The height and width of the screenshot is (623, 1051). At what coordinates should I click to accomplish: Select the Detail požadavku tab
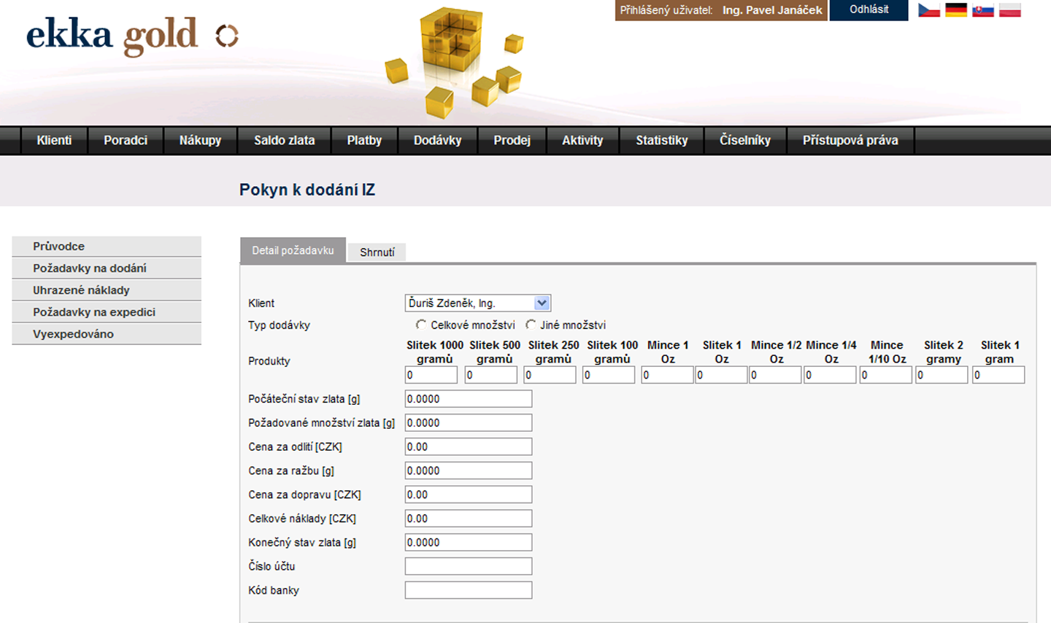click(x=293, y=250)
